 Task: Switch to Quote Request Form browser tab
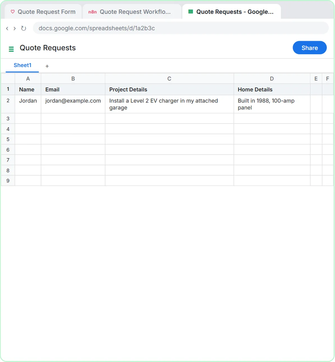pos(43,12)
